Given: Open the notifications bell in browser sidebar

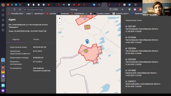Looking at the screenshot, I should 3,10.
